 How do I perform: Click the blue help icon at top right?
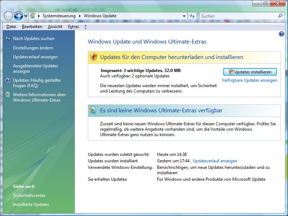(x=282, y=34)
